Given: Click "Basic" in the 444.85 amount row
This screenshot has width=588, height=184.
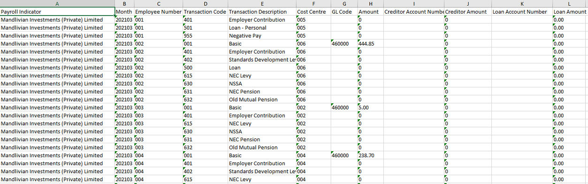Looking at the screenshot, I should (x=262, y=44).
